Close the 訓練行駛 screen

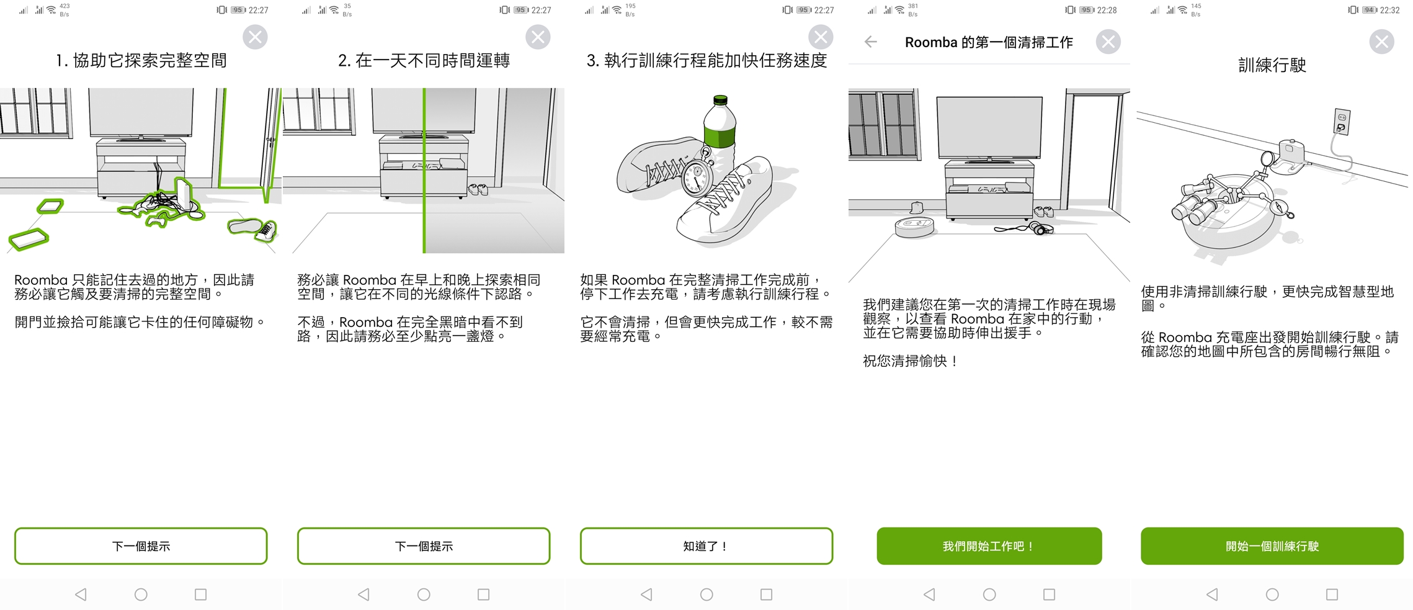[x=1381, y=42]
